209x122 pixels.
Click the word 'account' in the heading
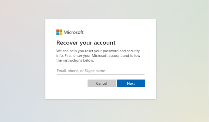104,43
